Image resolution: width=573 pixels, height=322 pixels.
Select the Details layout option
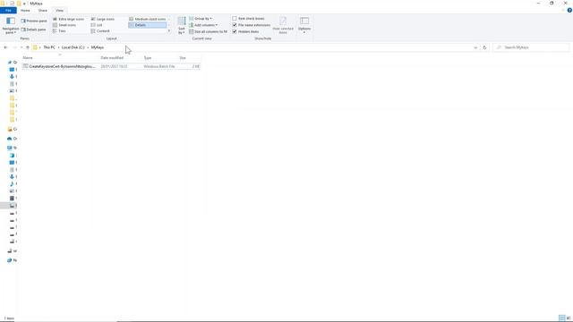148,25
